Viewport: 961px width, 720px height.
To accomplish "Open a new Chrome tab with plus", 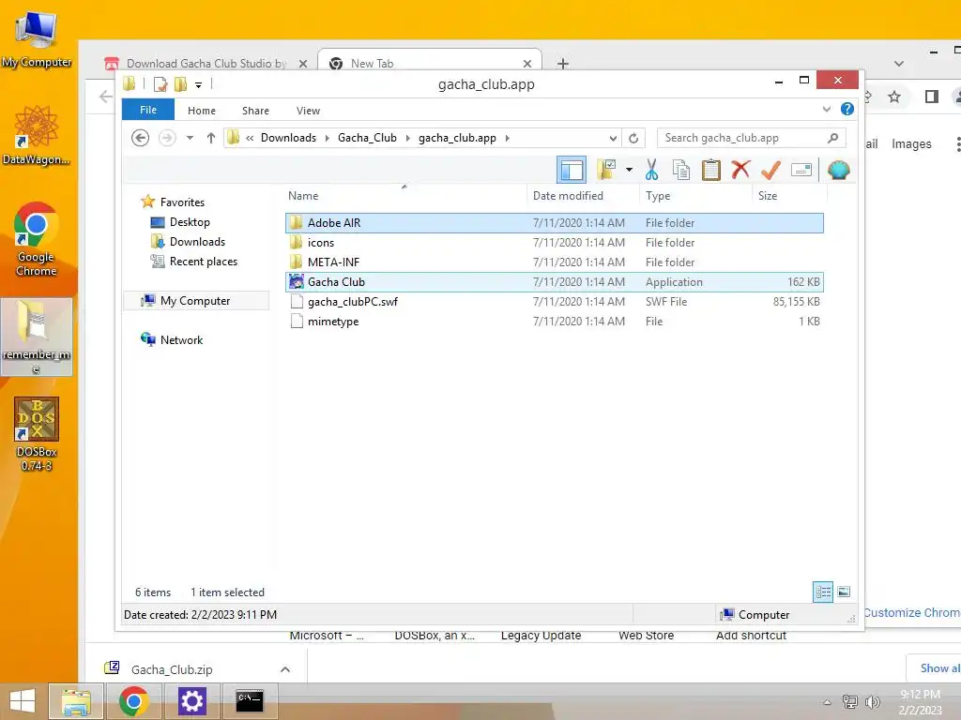I will (563, 63).
